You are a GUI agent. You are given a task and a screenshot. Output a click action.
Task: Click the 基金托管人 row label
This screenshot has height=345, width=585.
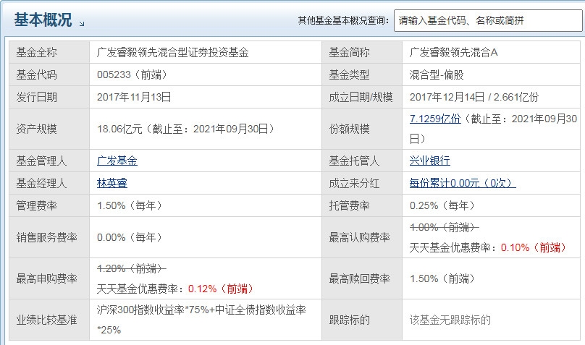(354, 161)
